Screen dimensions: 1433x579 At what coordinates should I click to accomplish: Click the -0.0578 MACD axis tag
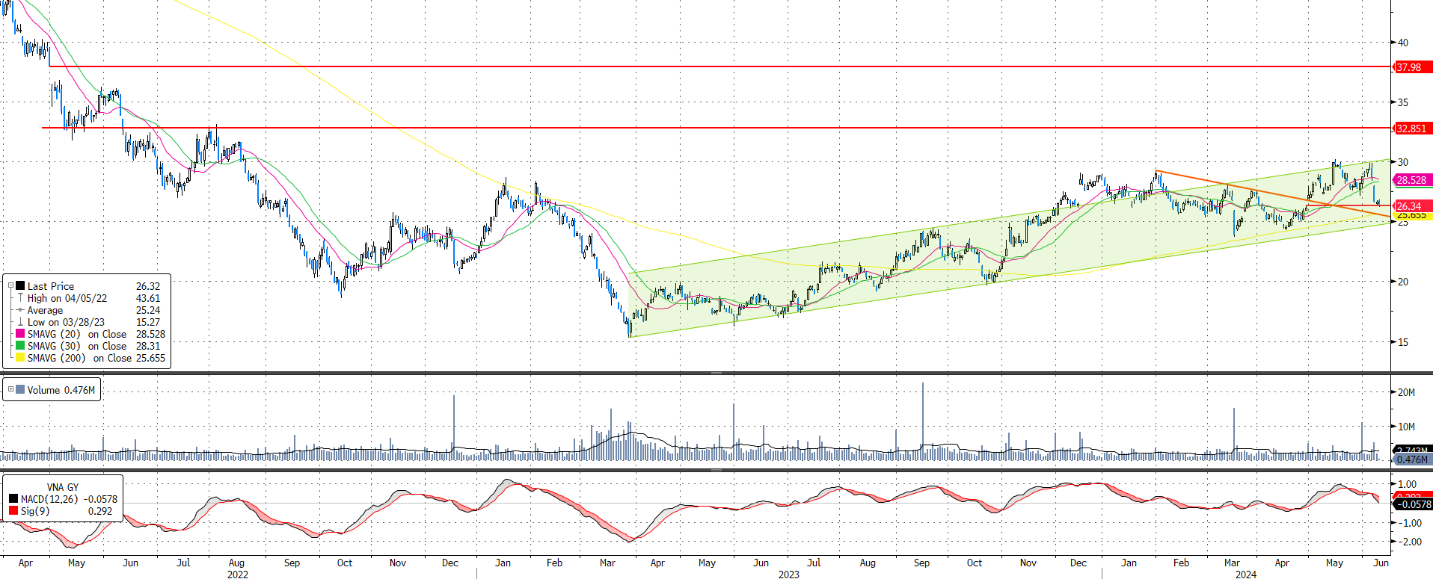coord(1413,504)
